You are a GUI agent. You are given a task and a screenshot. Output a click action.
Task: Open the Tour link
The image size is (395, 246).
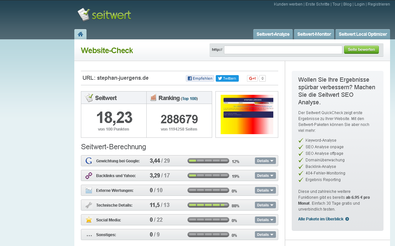pos(336,4)
